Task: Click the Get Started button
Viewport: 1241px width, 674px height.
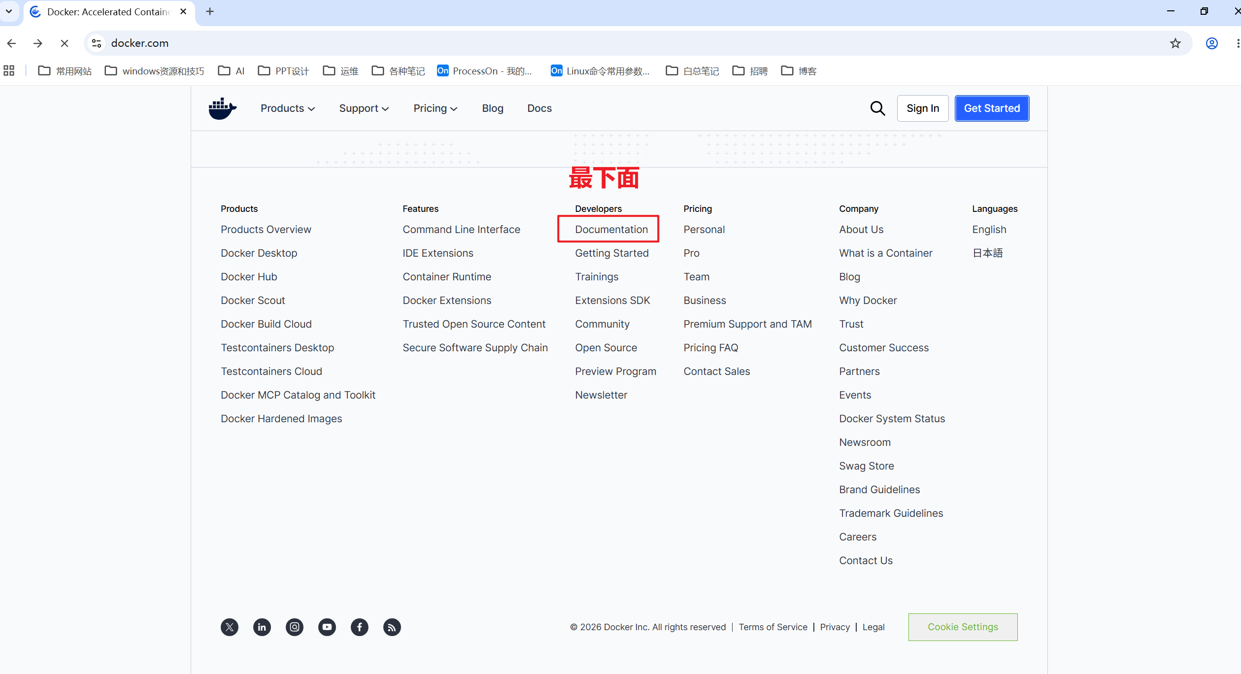Action: tap(992, 108)
